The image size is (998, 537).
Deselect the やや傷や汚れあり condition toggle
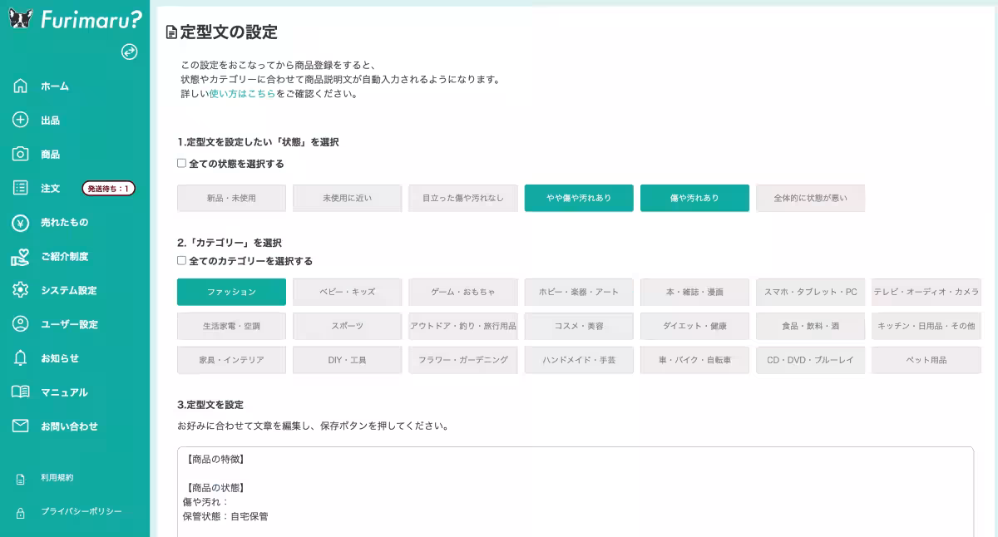coord(579,198)
